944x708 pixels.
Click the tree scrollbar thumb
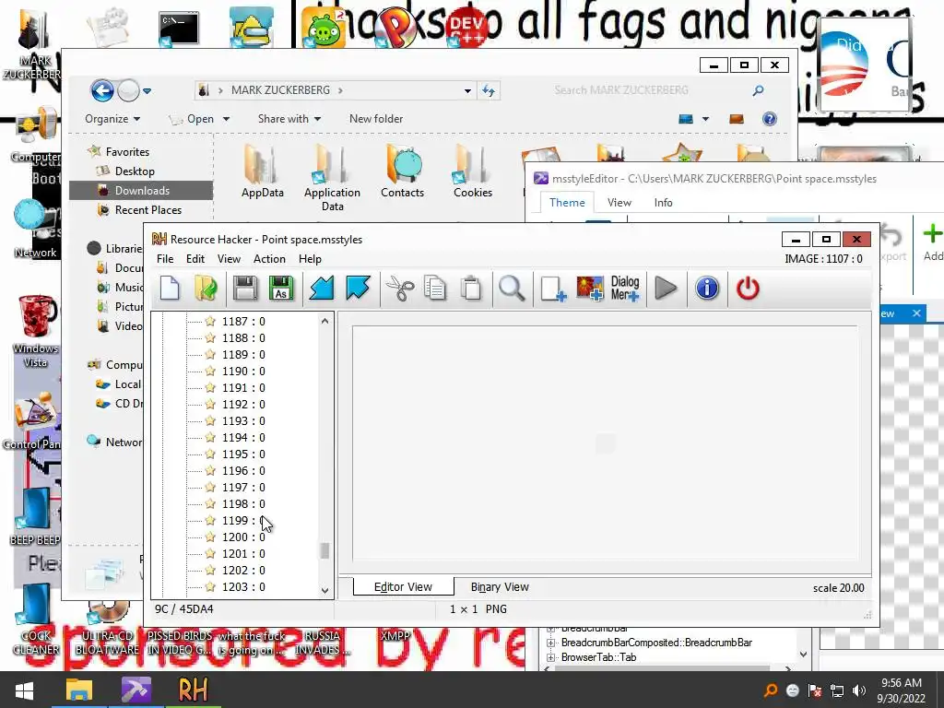325,550
